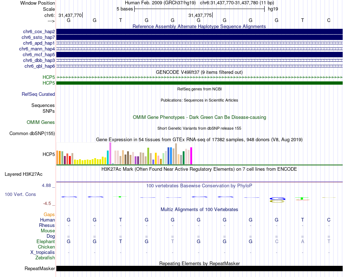Click the Elephant row base letter C

pyautogui.click(x=277, y=241)
